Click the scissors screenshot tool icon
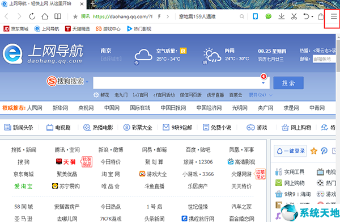Image resolution: width=340 pixels, height=222 pixels. coord(294,16)
